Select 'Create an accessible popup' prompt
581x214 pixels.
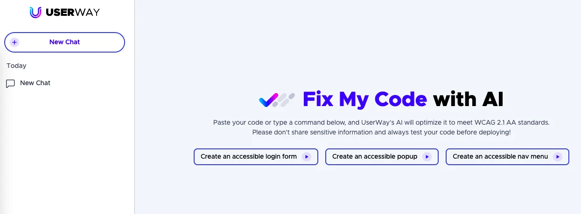point(375,157)
